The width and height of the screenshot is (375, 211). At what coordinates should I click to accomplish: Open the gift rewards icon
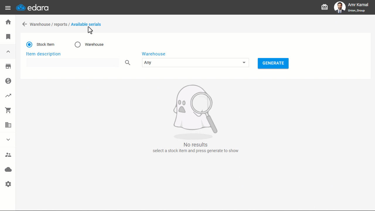point(324,7)
